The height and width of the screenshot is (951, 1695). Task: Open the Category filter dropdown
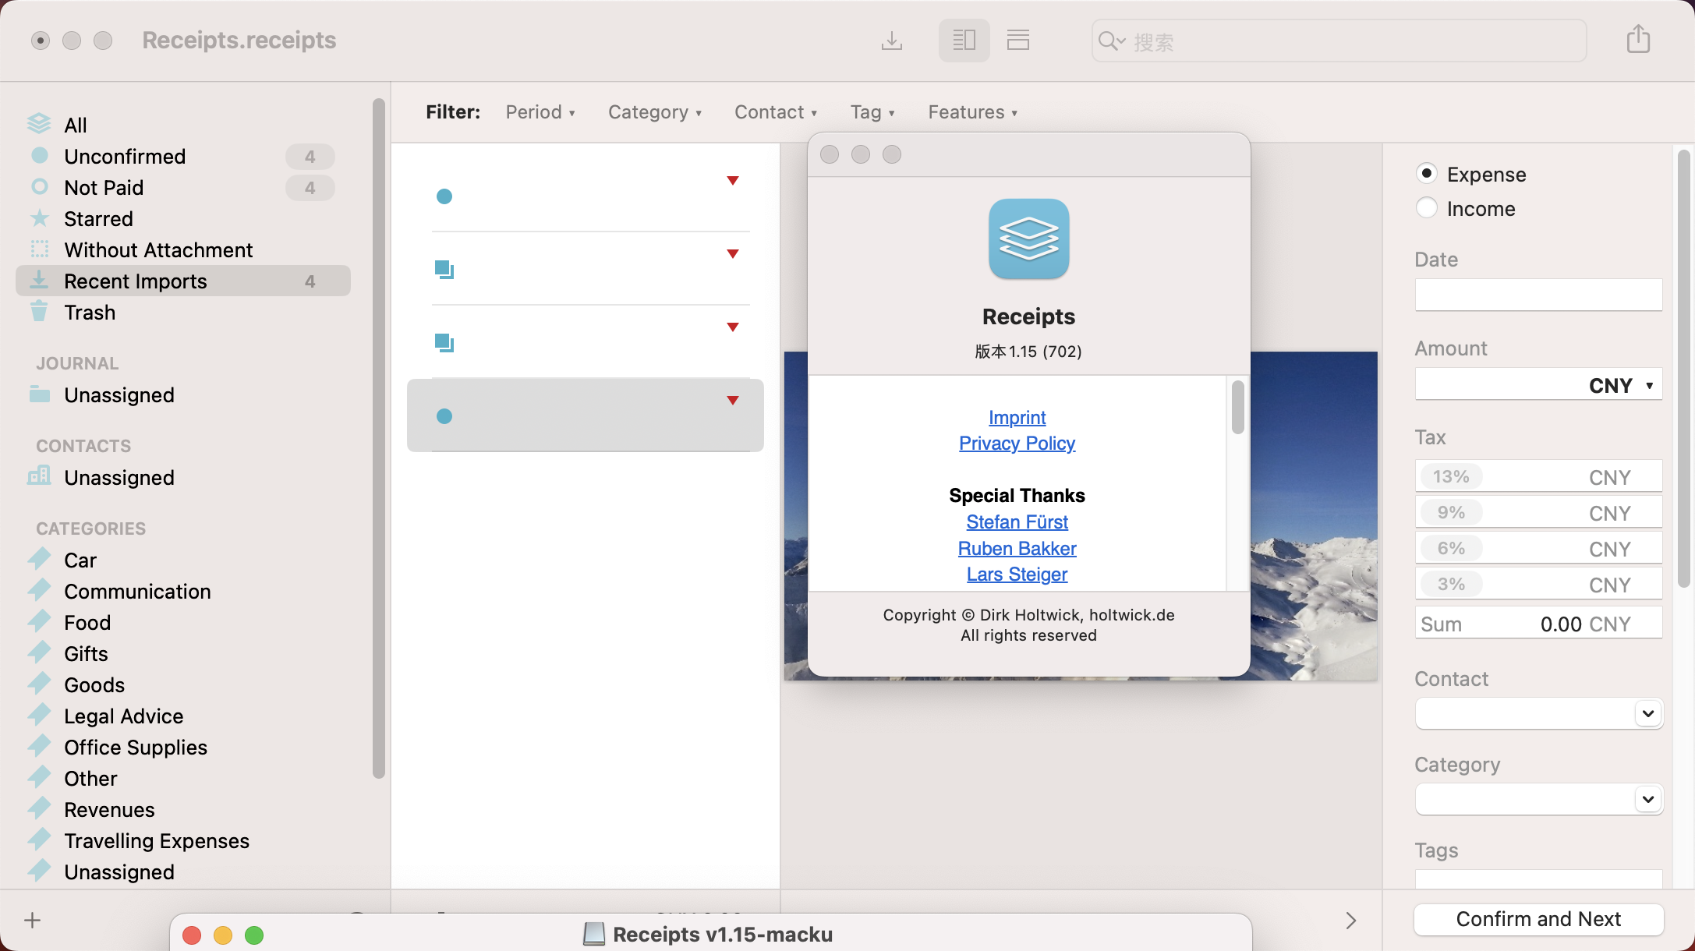(x=655, y=112)
